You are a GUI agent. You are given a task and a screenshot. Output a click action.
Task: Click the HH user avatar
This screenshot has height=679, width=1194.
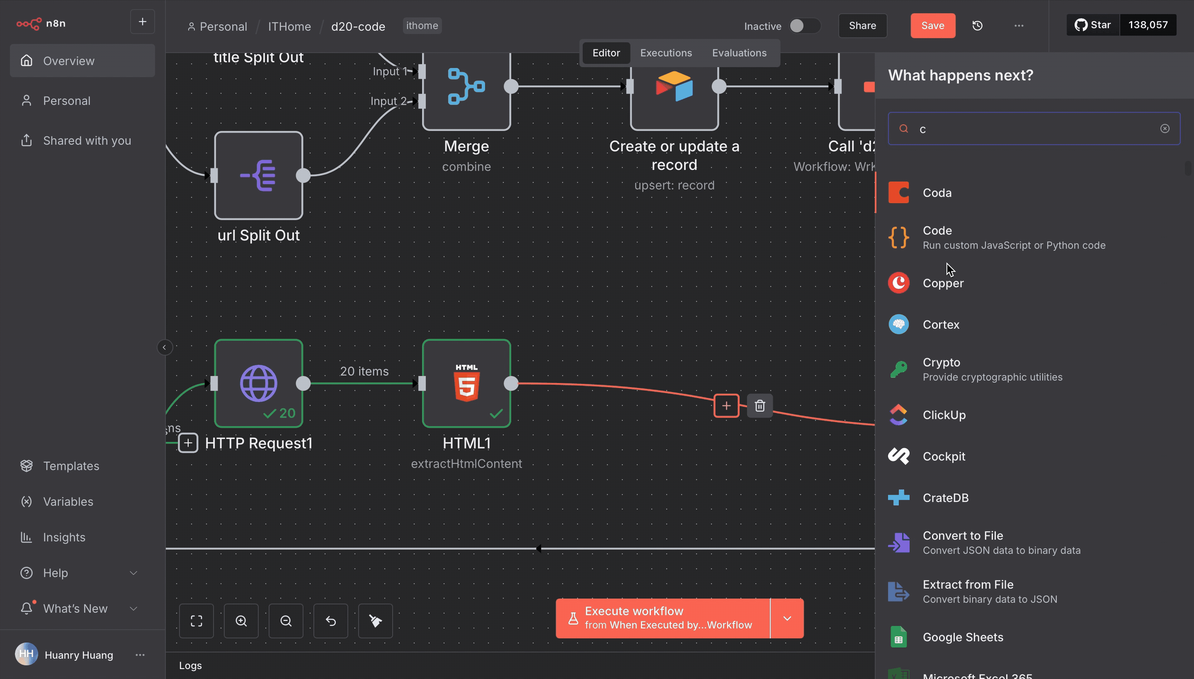tap(26, 654)
